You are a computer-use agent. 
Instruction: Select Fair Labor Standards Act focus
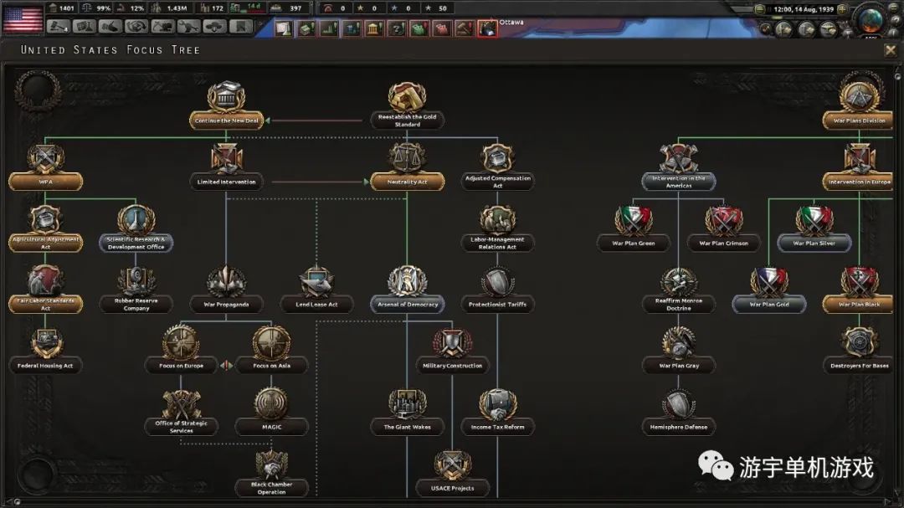pos(45,290)
